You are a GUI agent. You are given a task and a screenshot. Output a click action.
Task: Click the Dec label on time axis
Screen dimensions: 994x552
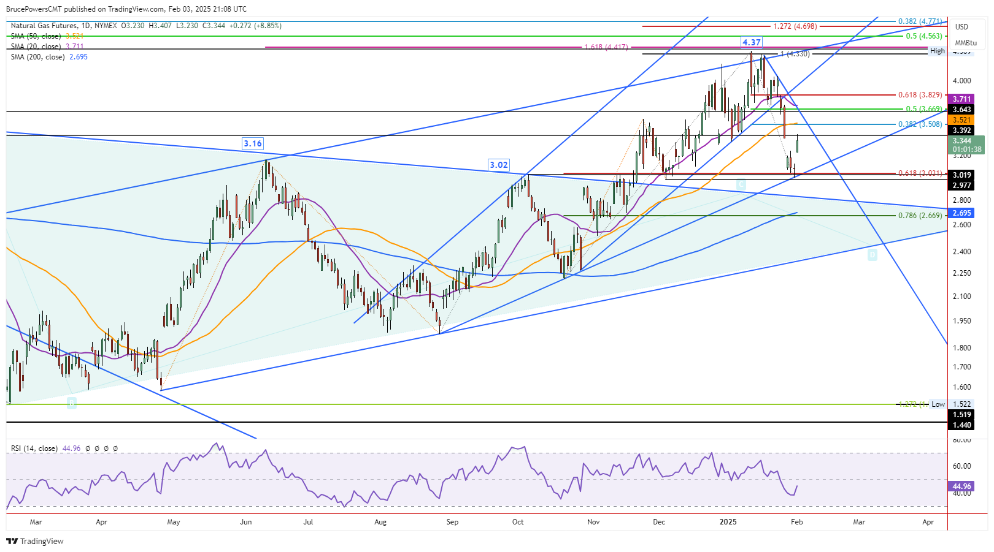coord(659,522)
